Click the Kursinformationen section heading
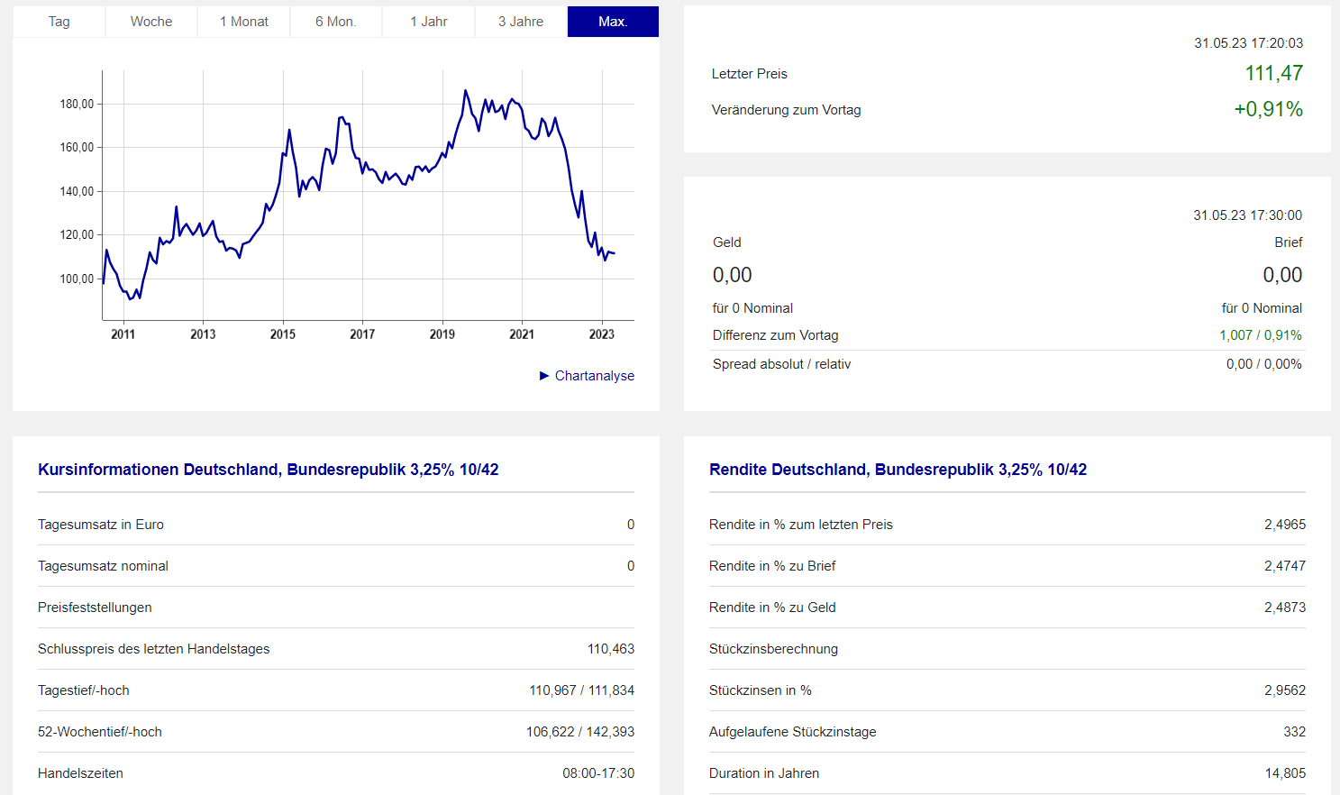Viewport: 1340px width, 795px height. [x=268, y=470]
